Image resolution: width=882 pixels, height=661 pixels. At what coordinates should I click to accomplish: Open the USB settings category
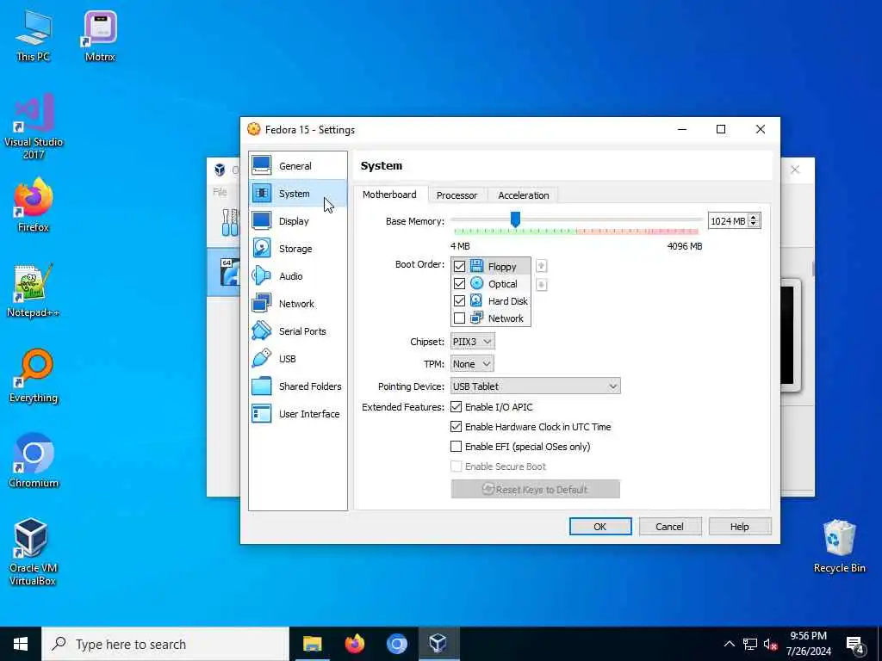pos(297,359)
